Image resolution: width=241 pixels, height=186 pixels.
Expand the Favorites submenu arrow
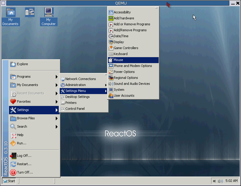[57, 102]
